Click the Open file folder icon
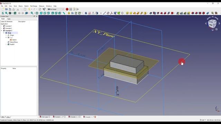This screenshot has width=221, height=124. pos(6,9)
